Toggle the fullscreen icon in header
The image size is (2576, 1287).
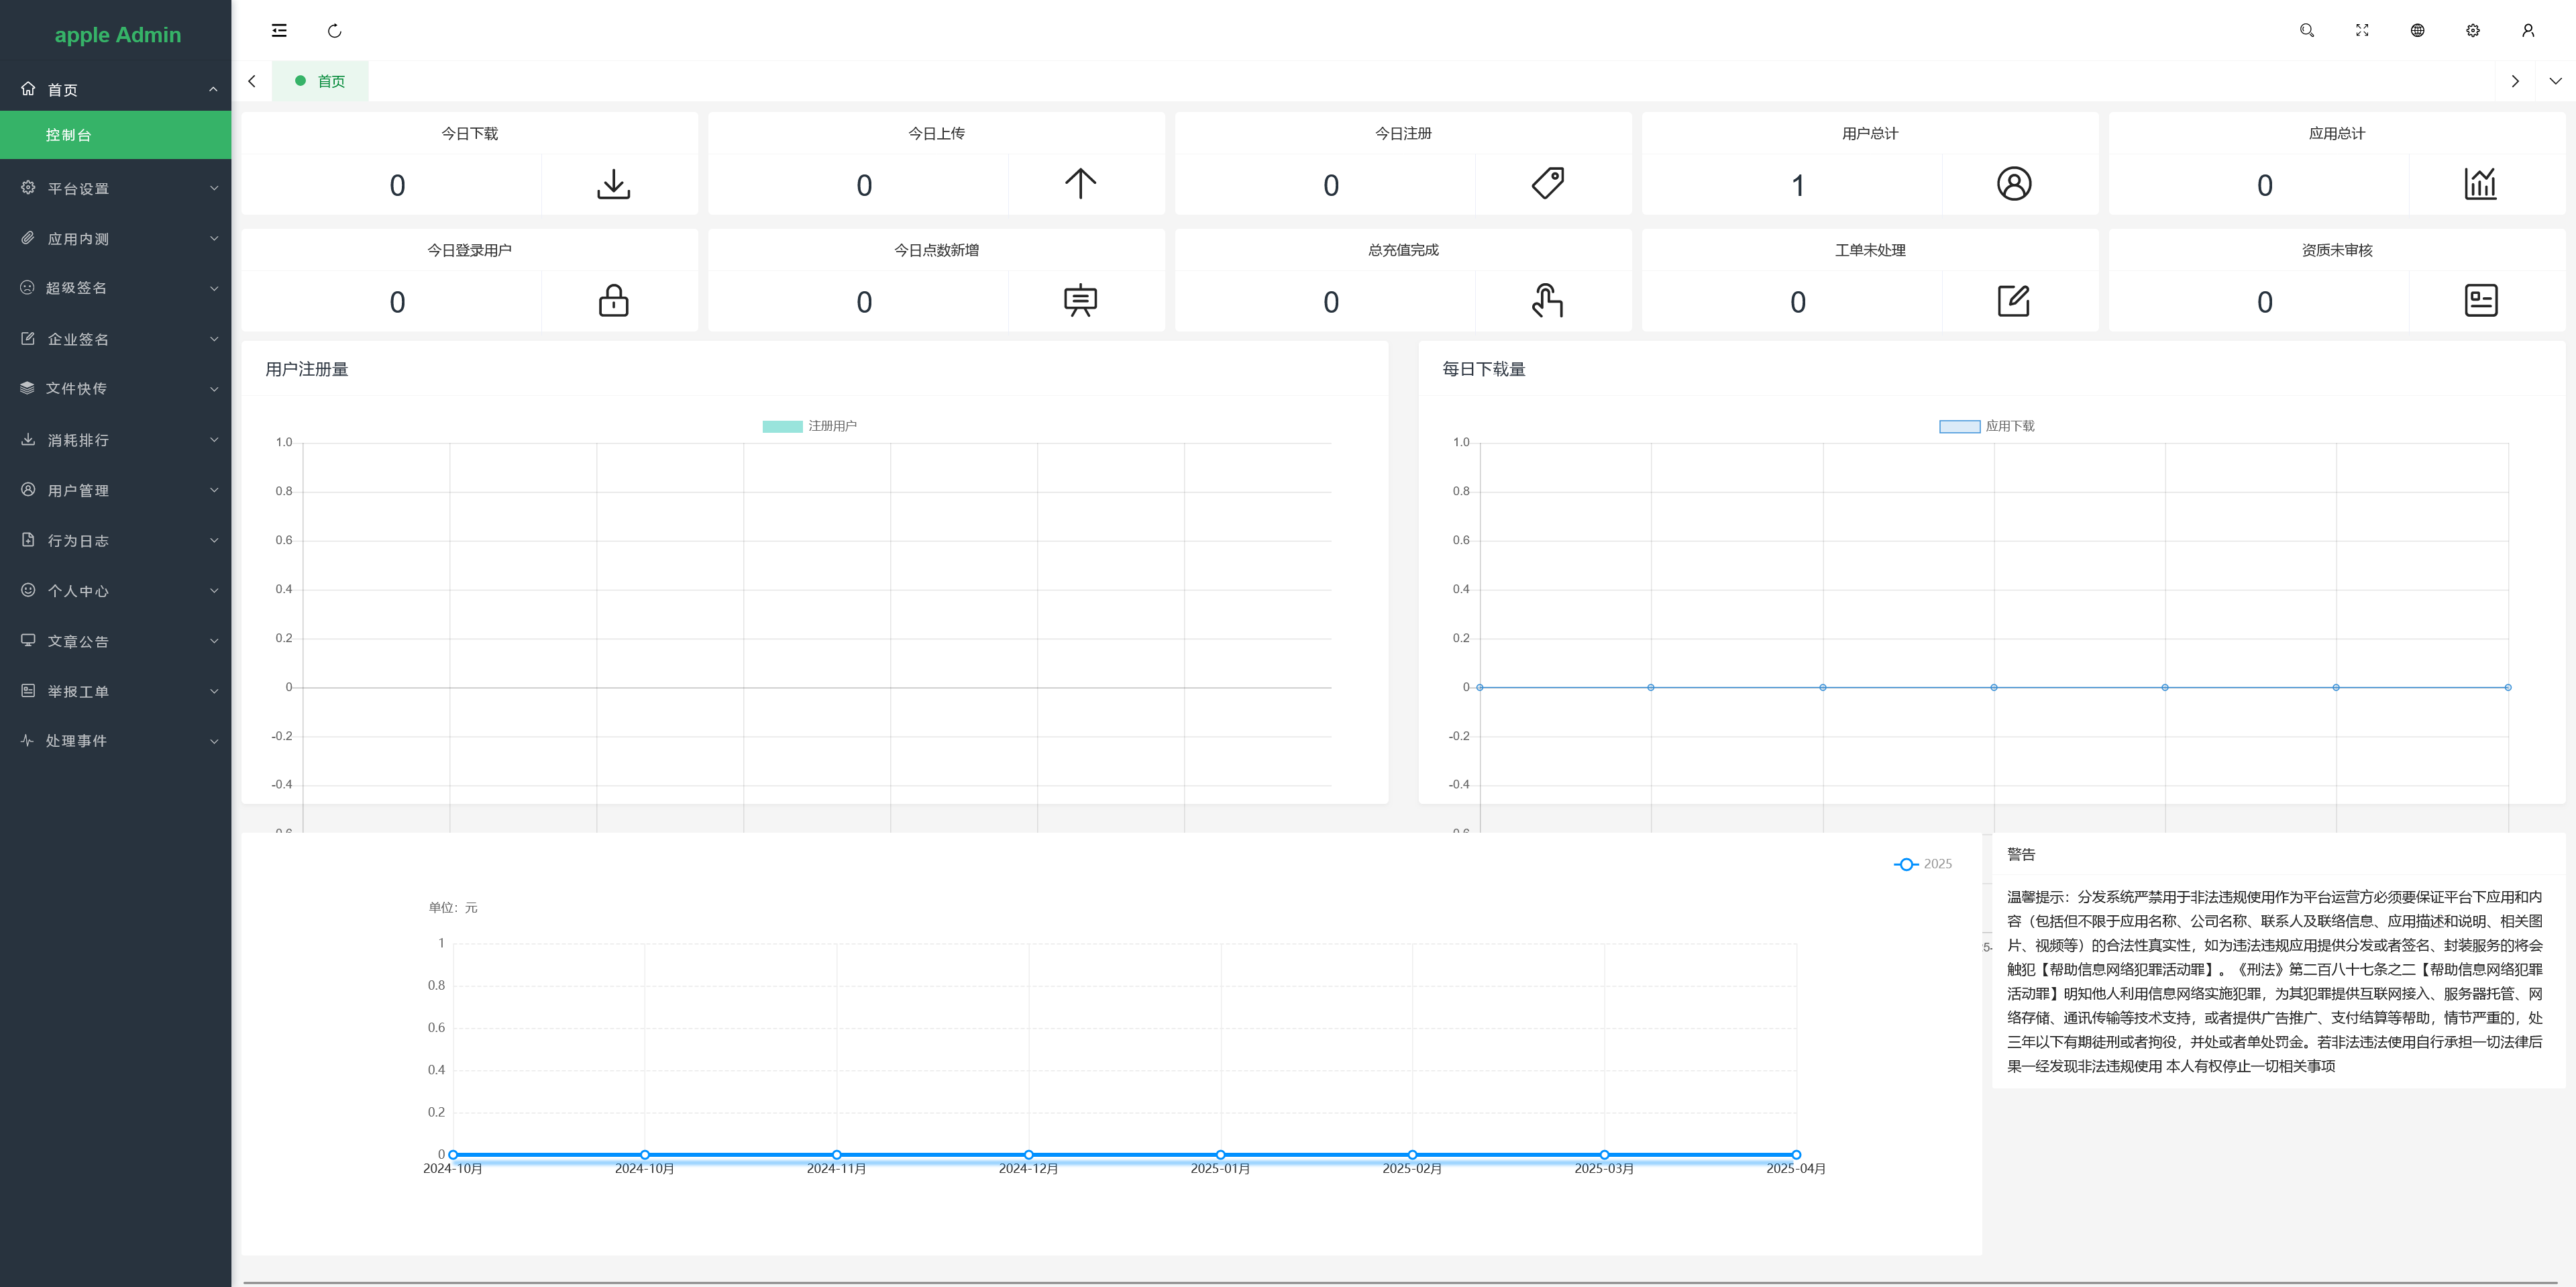2362,31
